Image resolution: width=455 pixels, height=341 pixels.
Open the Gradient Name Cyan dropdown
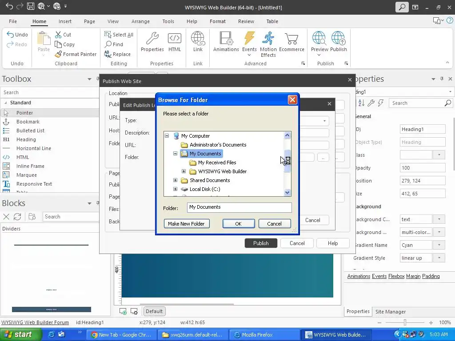click(439, 245)
